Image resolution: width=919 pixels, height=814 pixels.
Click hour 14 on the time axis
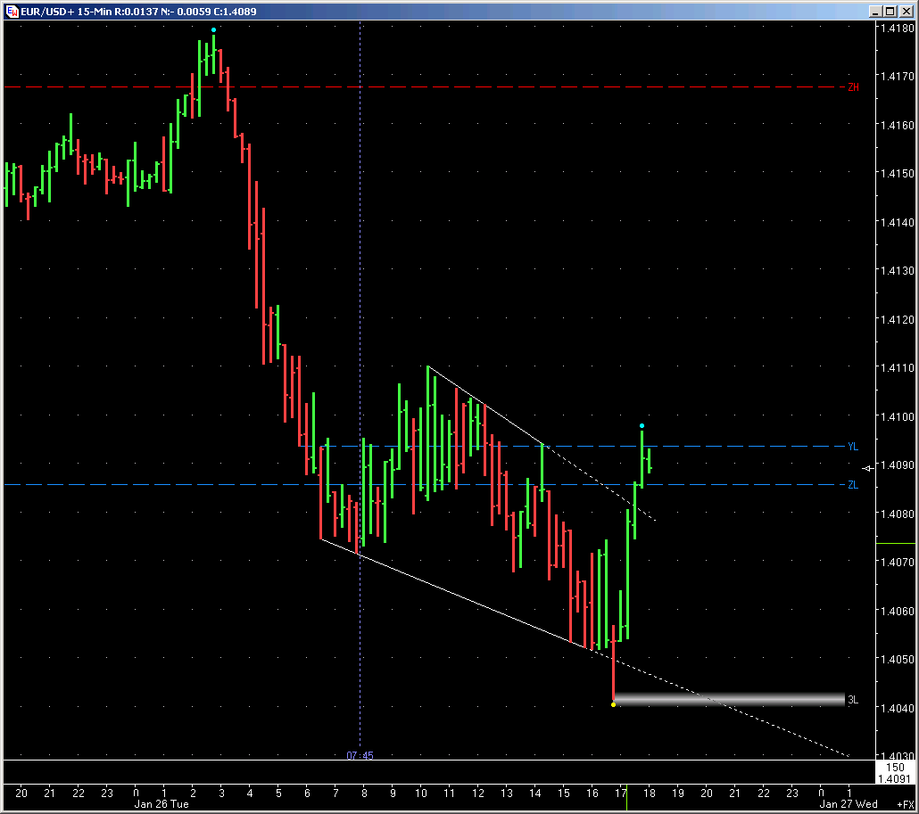(x=535, y=793)
